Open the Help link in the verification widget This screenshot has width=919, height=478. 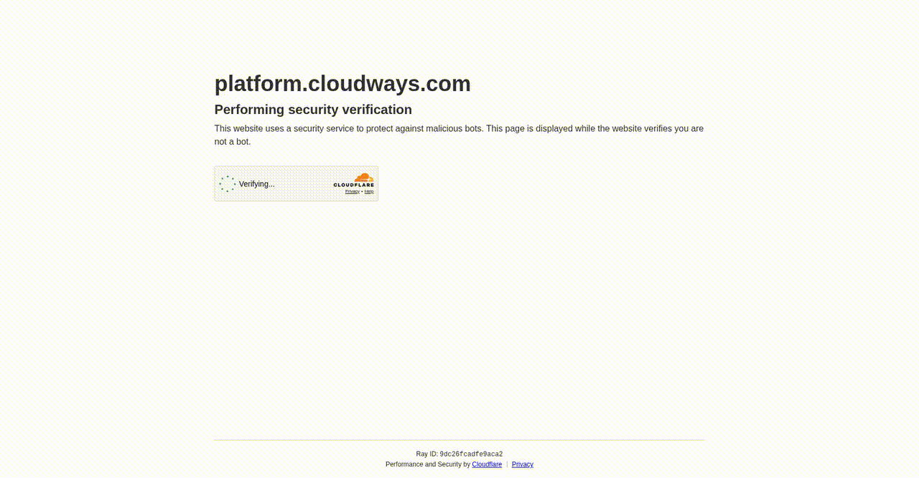click(x=369, y=191)
